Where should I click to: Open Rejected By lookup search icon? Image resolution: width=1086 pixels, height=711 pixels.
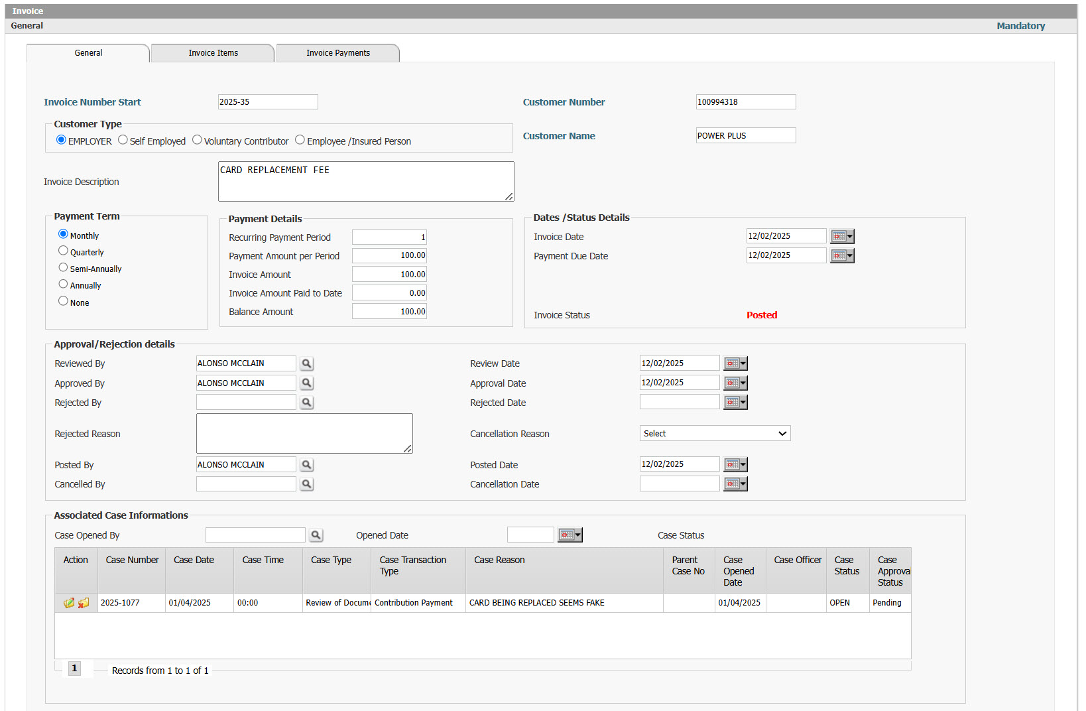(x=306, y=402)
